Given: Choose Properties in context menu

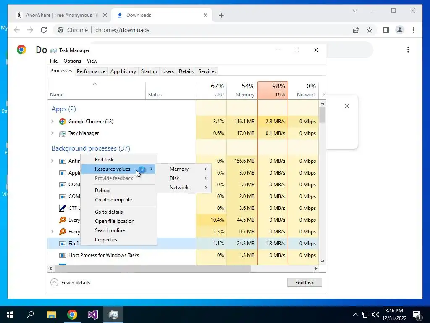Looking at the screenshot, I should [119, 240].
